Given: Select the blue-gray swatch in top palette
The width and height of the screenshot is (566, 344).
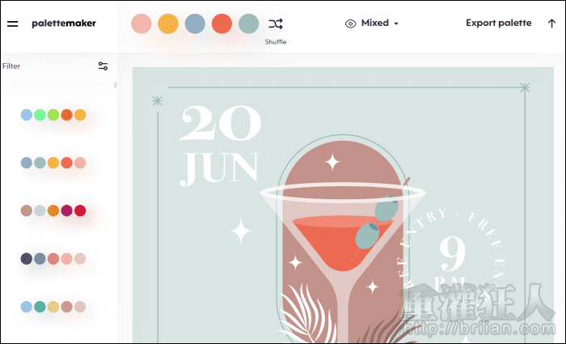Looking at the screenshot, I should tap(195, 23).
